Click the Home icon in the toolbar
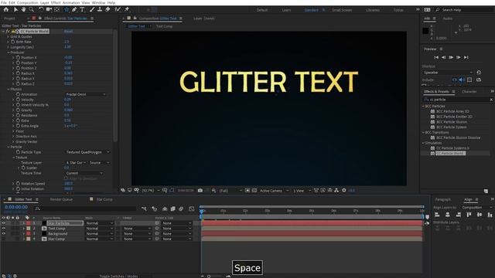The height and width of the screenshot is (278, 495). pos(6,10)
